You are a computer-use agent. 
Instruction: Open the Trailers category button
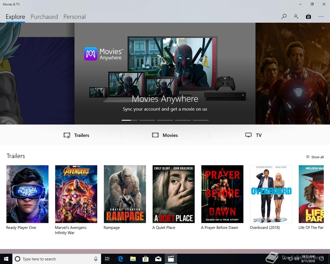(x=77, y=135)
